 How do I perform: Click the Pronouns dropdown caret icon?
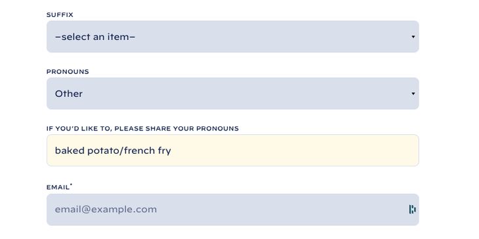coord(413,94)
